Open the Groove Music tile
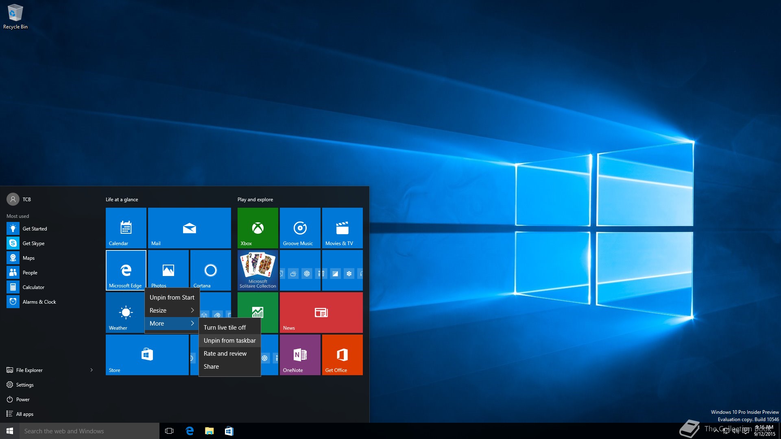Image resolution: width=781 pixels, height=439 pixels. pos(300,228)
